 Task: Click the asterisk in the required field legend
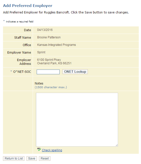tap(4, 21)
